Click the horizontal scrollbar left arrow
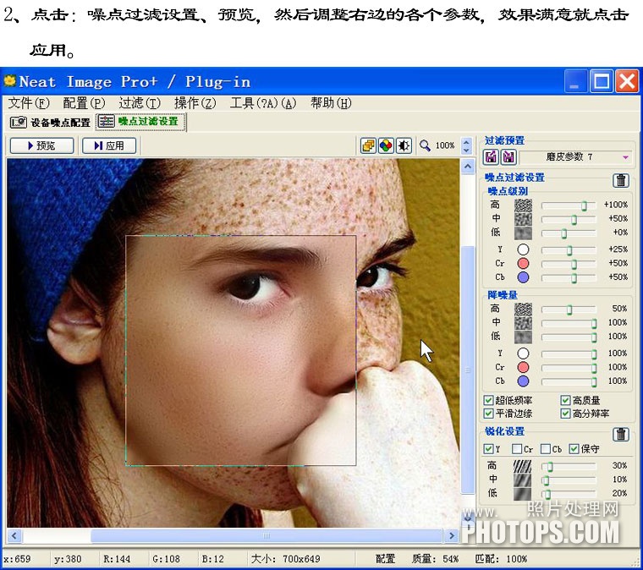Viewport: 643px width, 570px height. pyautogui.click(x=14, y=535)
